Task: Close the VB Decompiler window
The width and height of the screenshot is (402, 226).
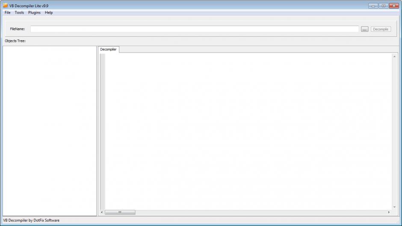Action: (x=394, y=6)
